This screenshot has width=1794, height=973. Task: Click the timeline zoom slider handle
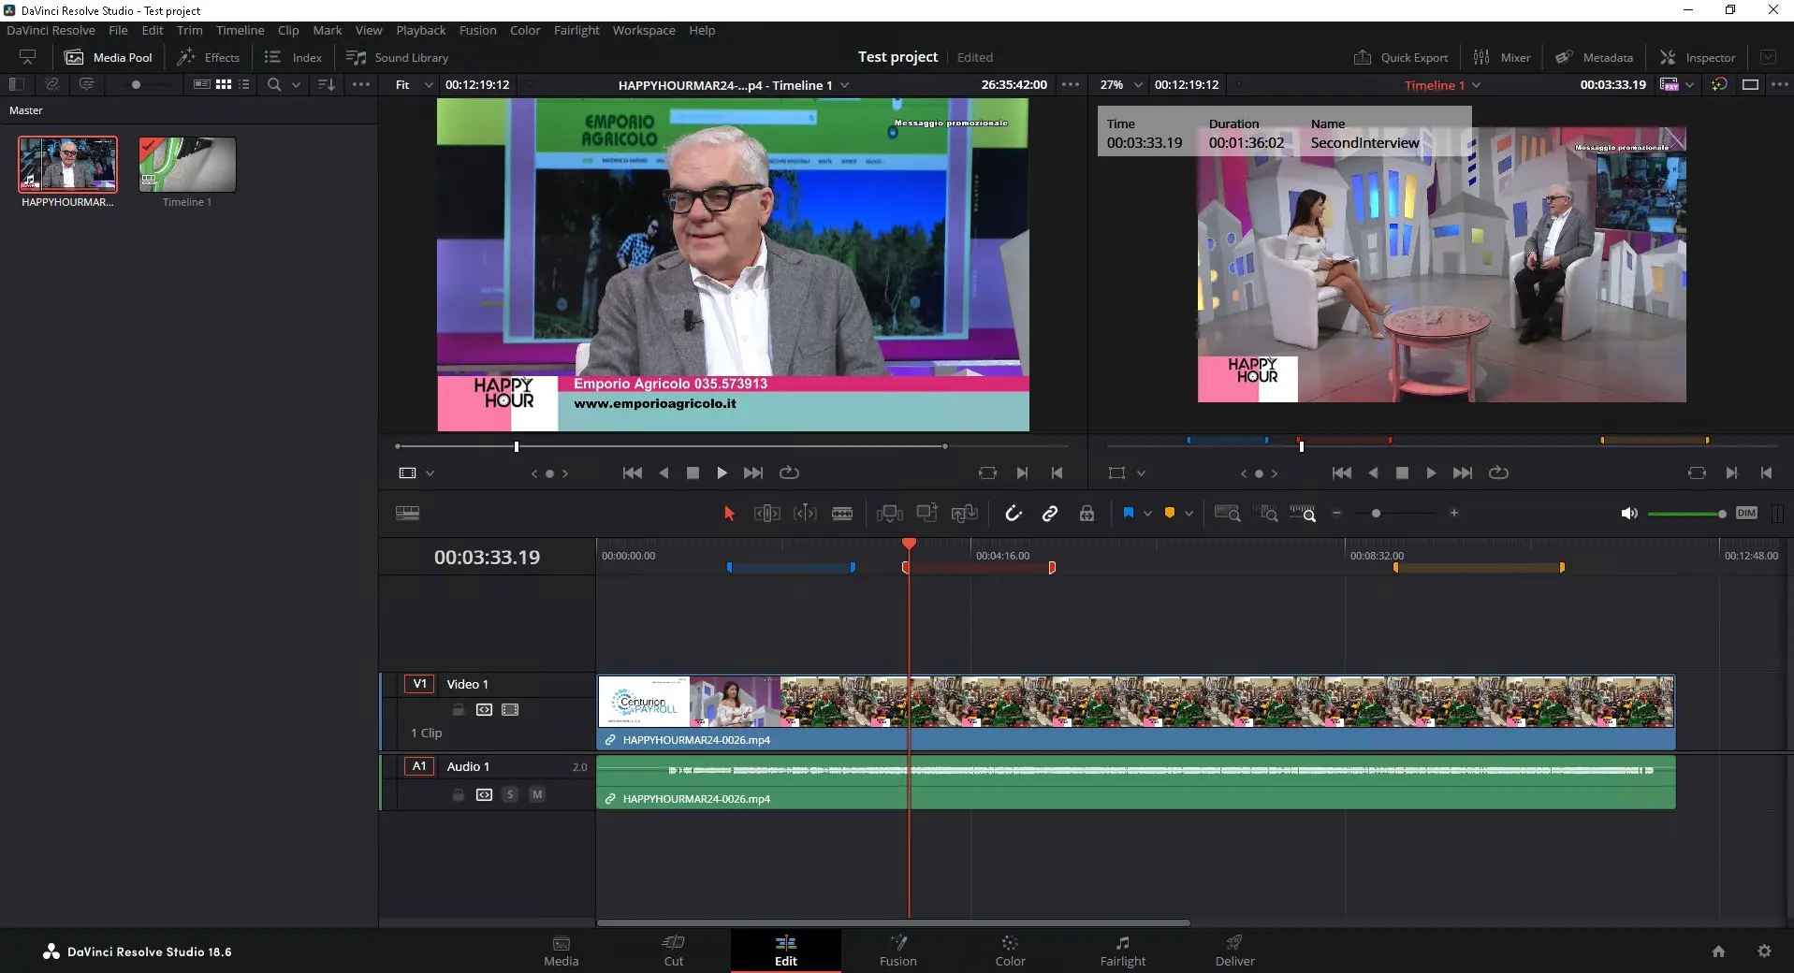(x=1376, y=514)
